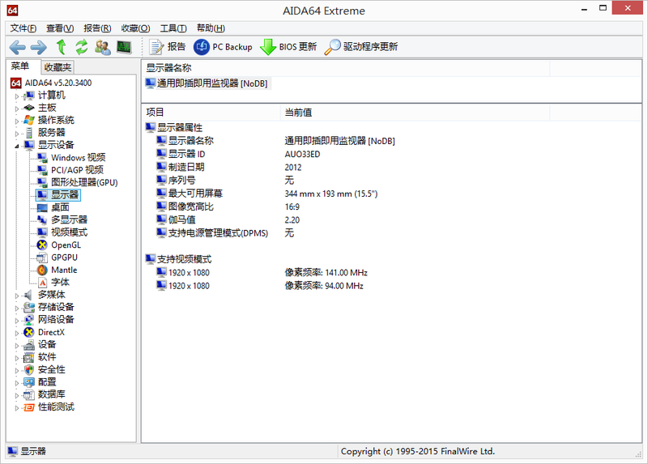Click the OpenGL tree icon

[42, 245]
